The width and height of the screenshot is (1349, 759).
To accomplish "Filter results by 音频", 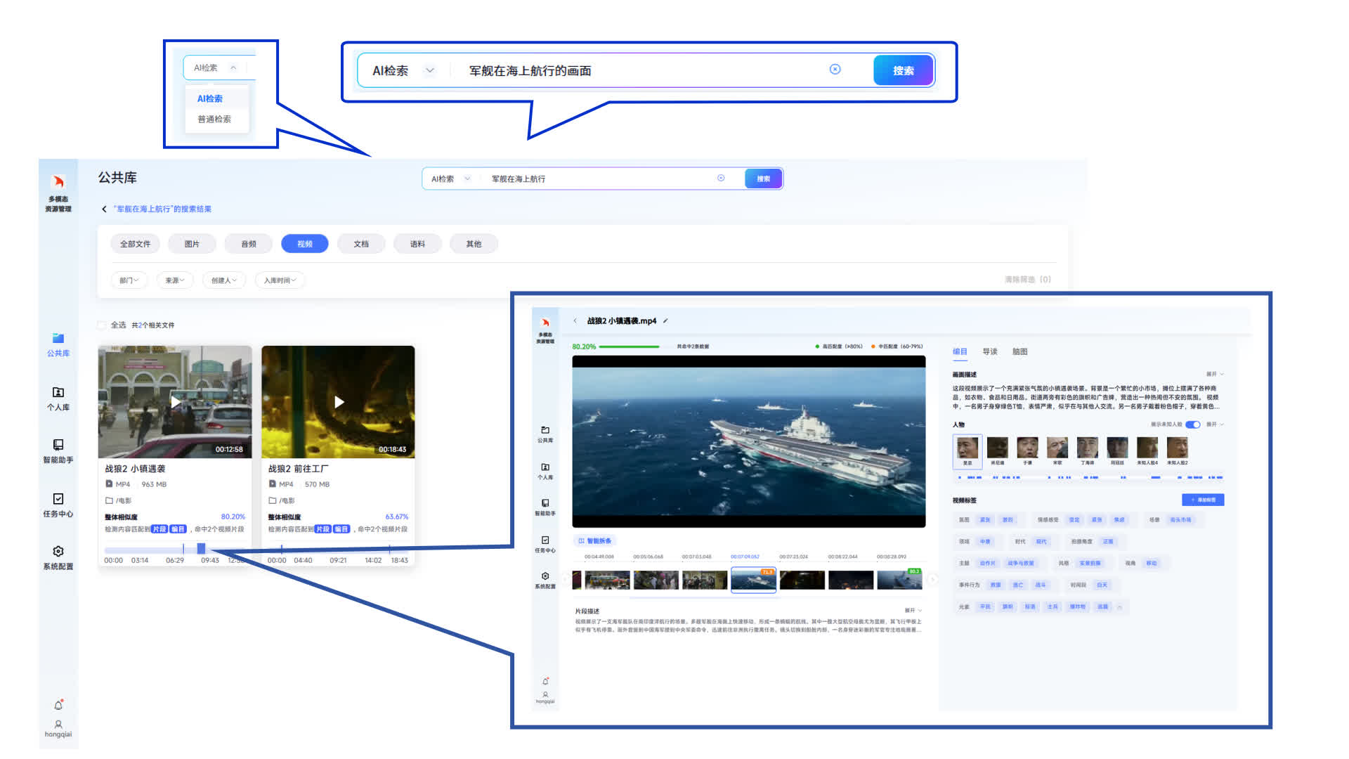I will 249,244.
